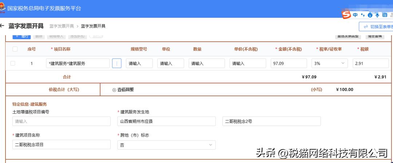Screen dimensions: 393x163
Task: Click the 序号 column header
Action: coord(32,49)
